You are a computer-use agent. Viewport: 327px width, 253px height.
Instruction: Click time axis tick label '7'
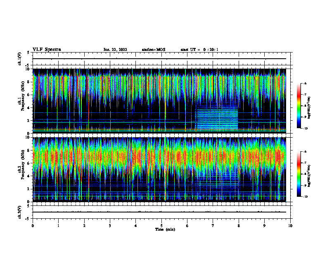point(213,226)
